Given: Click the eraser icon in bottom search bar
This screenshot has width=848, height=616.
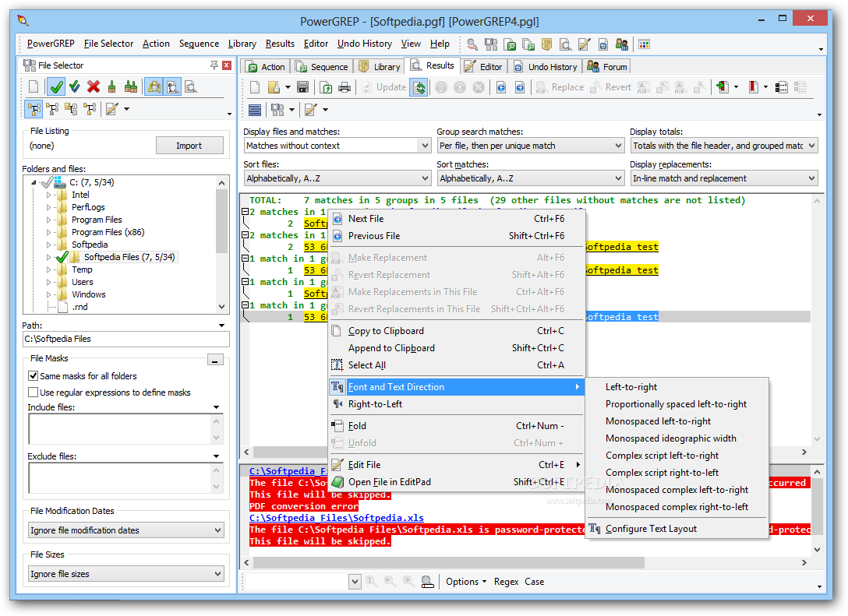Looking at the screenshot, I should point(427,582).
